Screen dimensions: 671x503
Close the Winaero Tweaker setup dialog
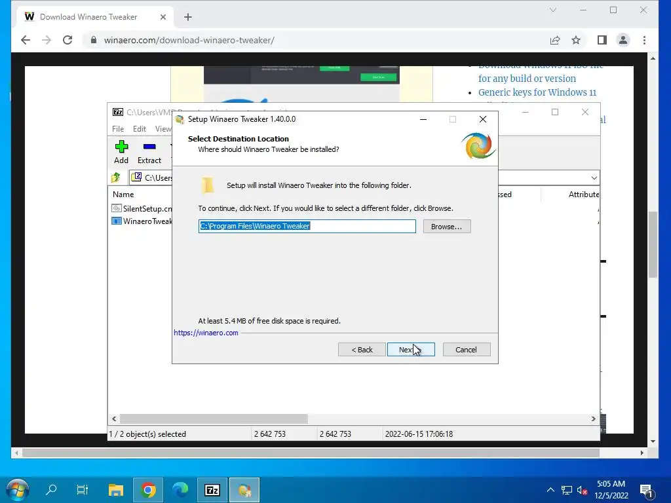483,119
